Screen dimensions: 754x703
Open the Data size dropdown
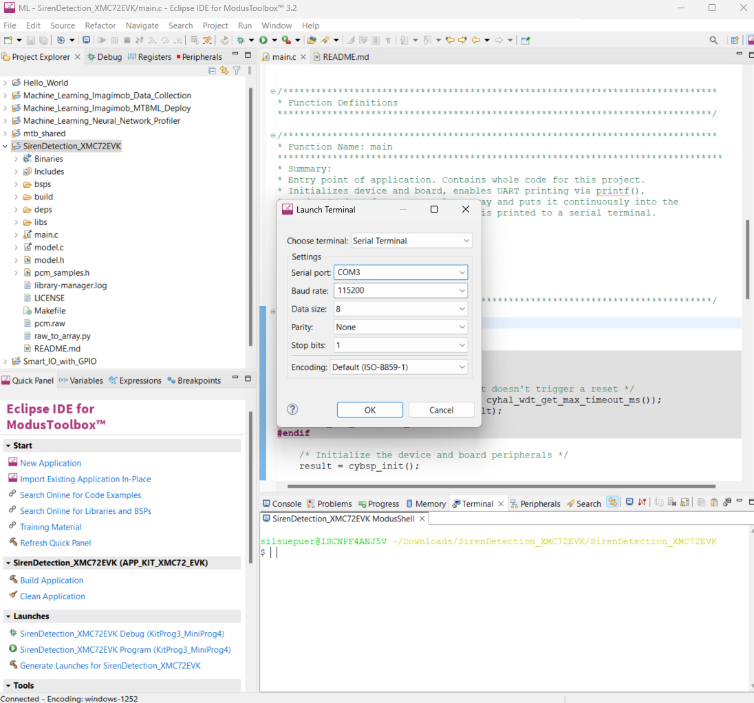(400, 309)
